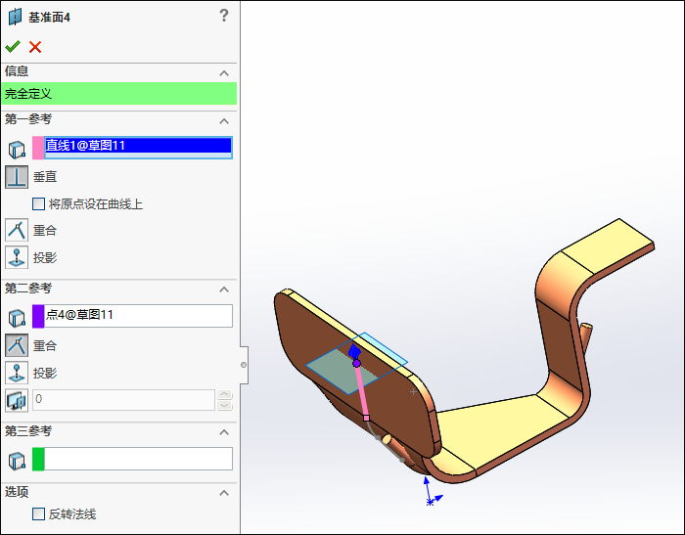The image size is (685, 535).
Task: Collapse the 第一参考 section
Action: [x=224, y=121]
